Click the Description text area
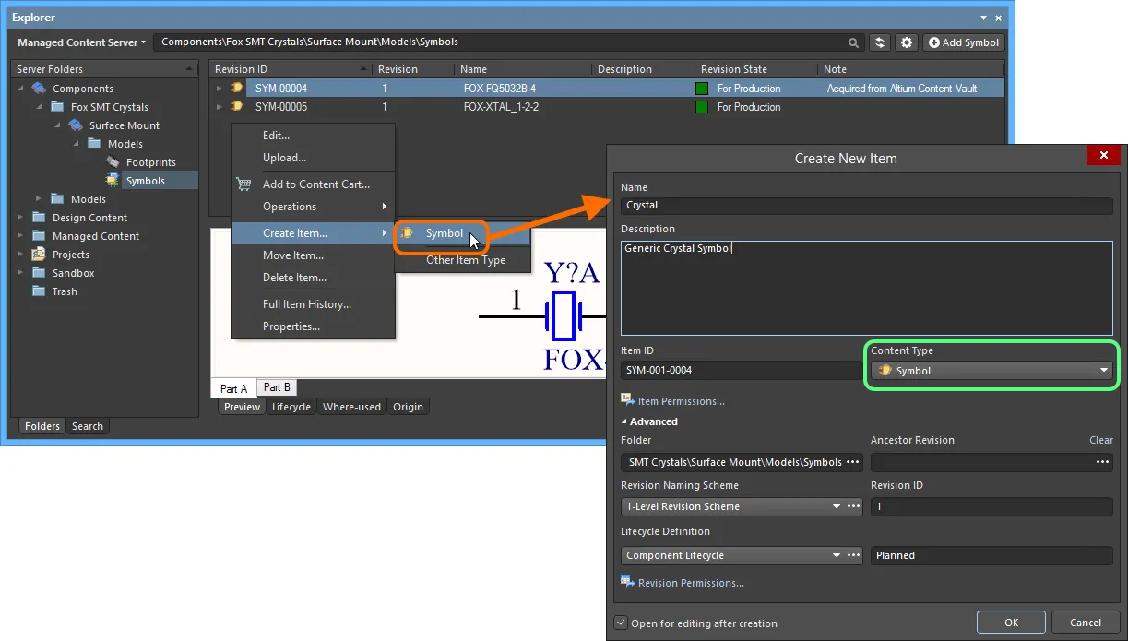 [867, 288]
